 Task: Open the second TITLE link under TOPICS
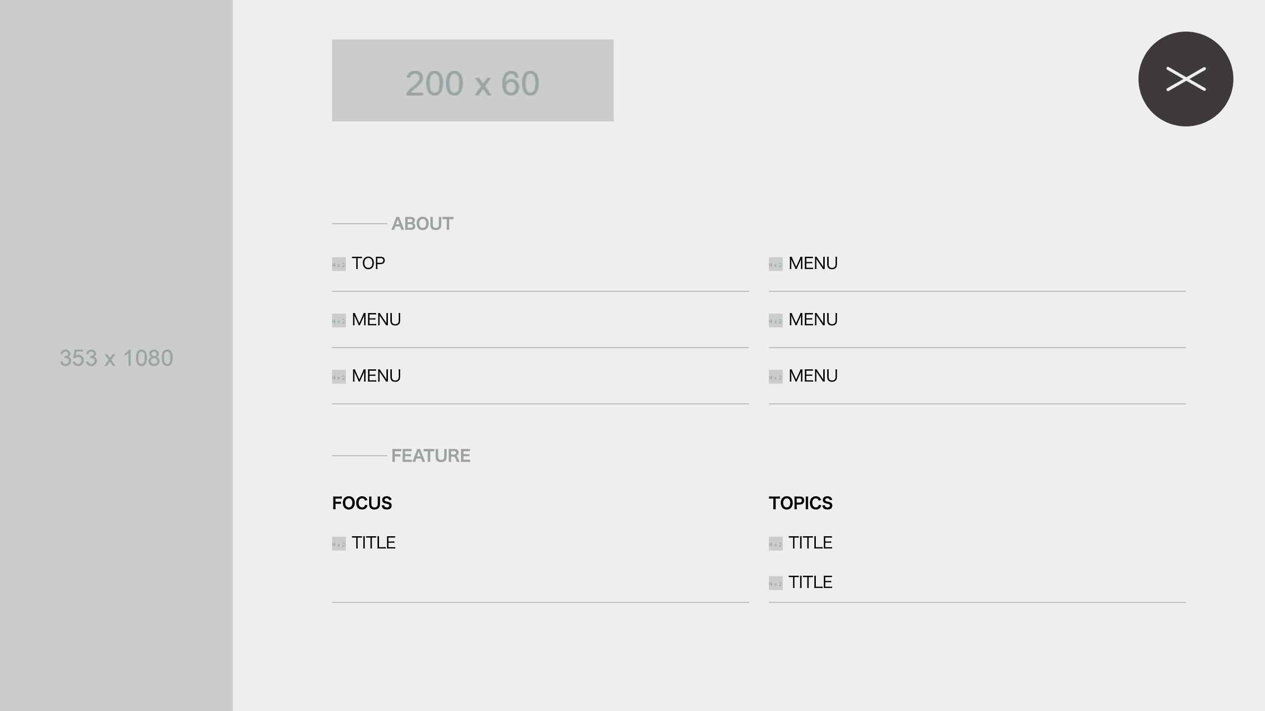(810, 582)
